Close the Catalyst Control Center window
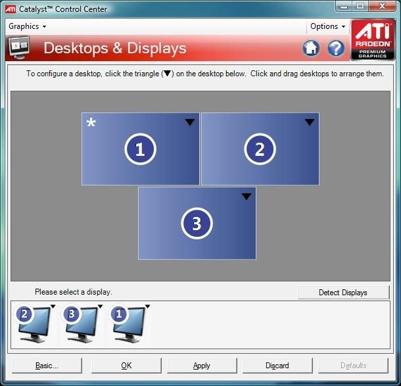This screenshot has height=386, width=401. click(383, 6)
